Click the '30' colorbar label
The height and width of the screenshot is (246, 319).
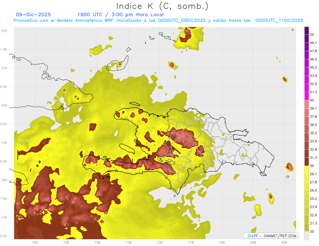point(312,166)
